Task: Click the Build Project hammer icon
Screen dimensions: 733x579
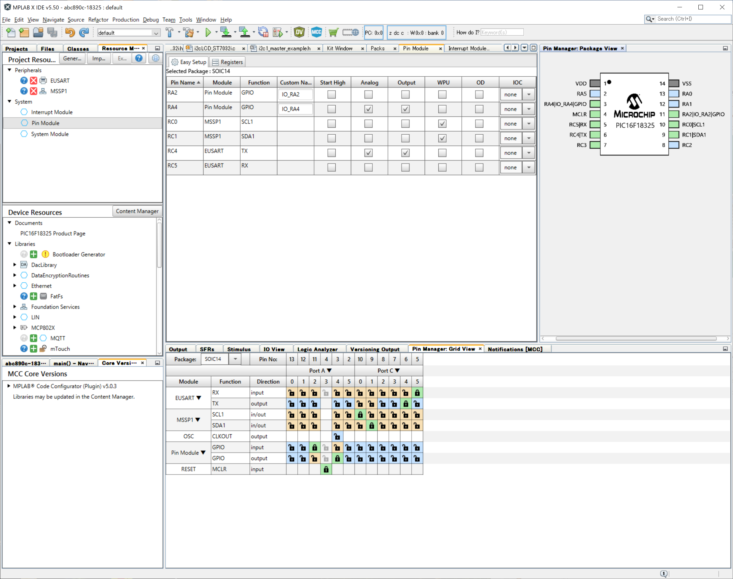Action: tap(170, 33)
